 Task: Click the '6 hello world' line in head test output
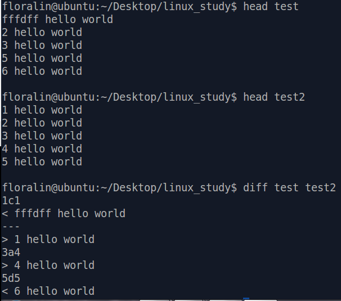pyautogui.click(x=42, y=71)
